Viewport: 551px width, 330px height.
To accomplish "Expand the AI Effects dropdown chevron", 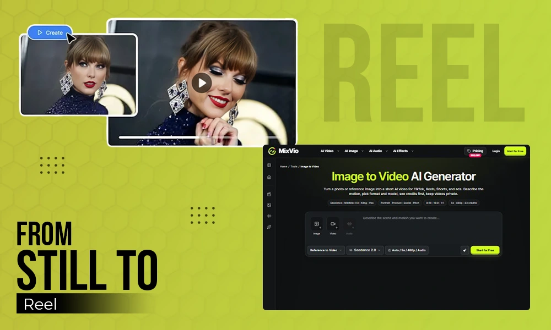I will click(412, 151).
